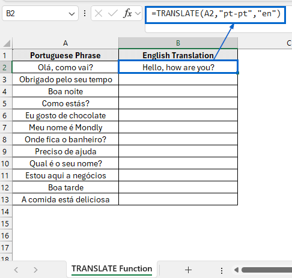Go to next sheet with right arrow
292x278 pixels.
[x=35, y=270]
